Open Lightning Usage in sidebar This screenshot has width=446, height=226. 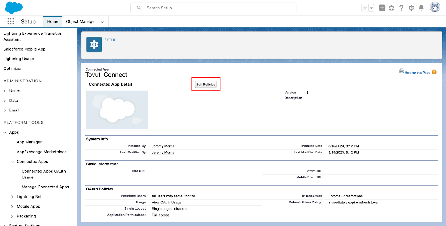point(19,59)
